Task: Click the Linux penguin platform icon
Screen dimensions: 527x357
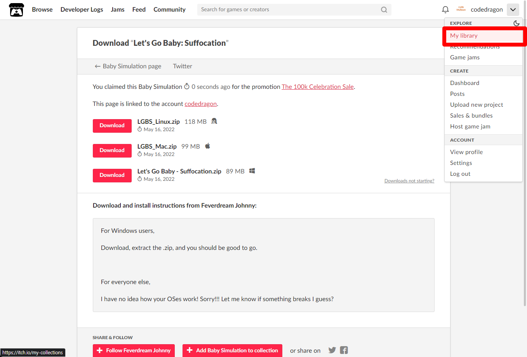Action: [214, 121]
